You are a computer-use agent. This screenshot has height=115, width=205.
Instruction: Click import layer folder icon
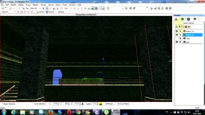189,27
